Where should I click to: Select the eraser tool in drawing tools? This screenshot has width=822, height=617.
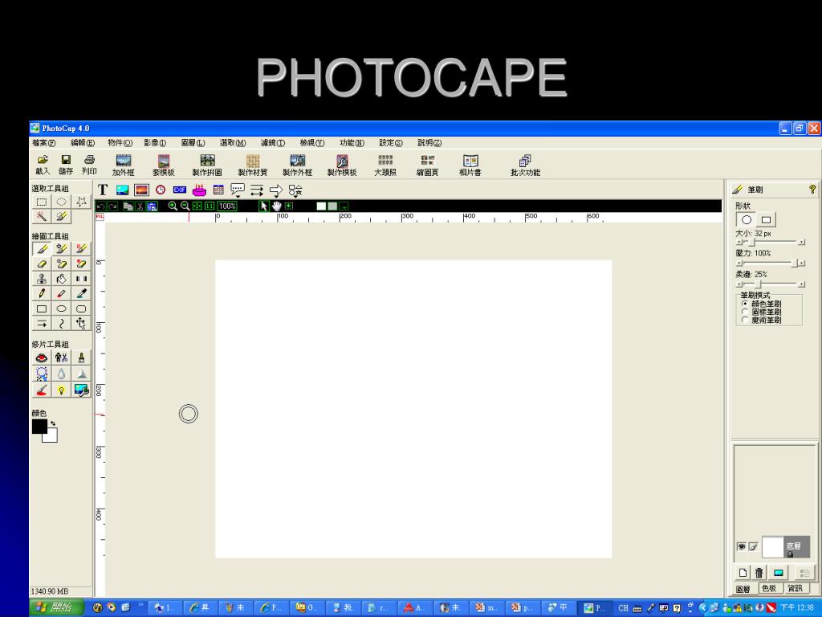pos(42,264)
